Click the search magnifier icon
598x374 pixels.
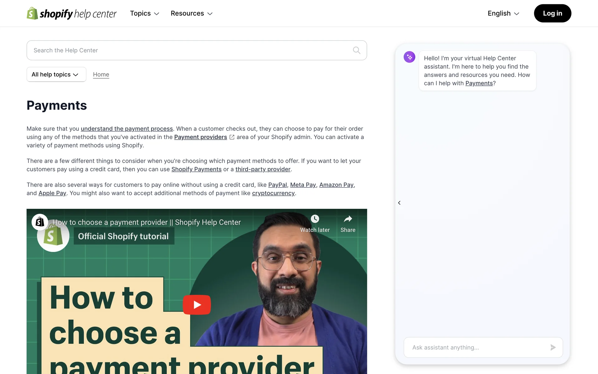pos(357,50)
